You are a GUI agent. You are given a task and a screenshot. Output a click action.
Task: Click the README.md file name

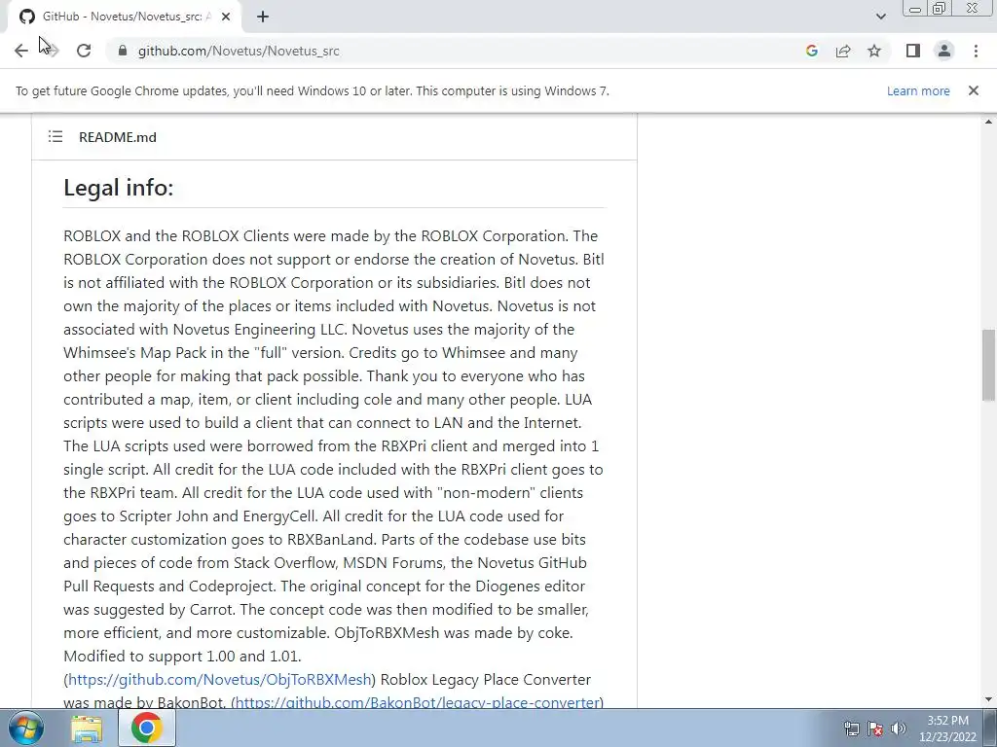[118, 137]
